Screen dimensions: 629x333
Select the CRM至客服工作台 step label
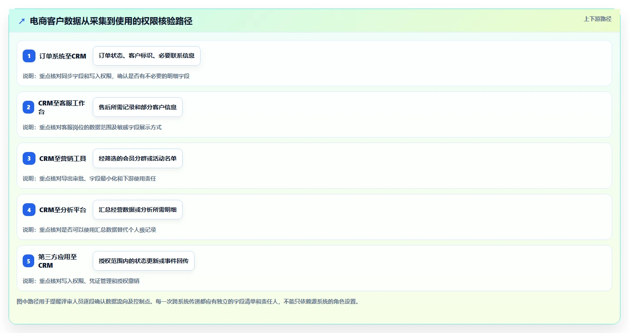coord(62,107)
